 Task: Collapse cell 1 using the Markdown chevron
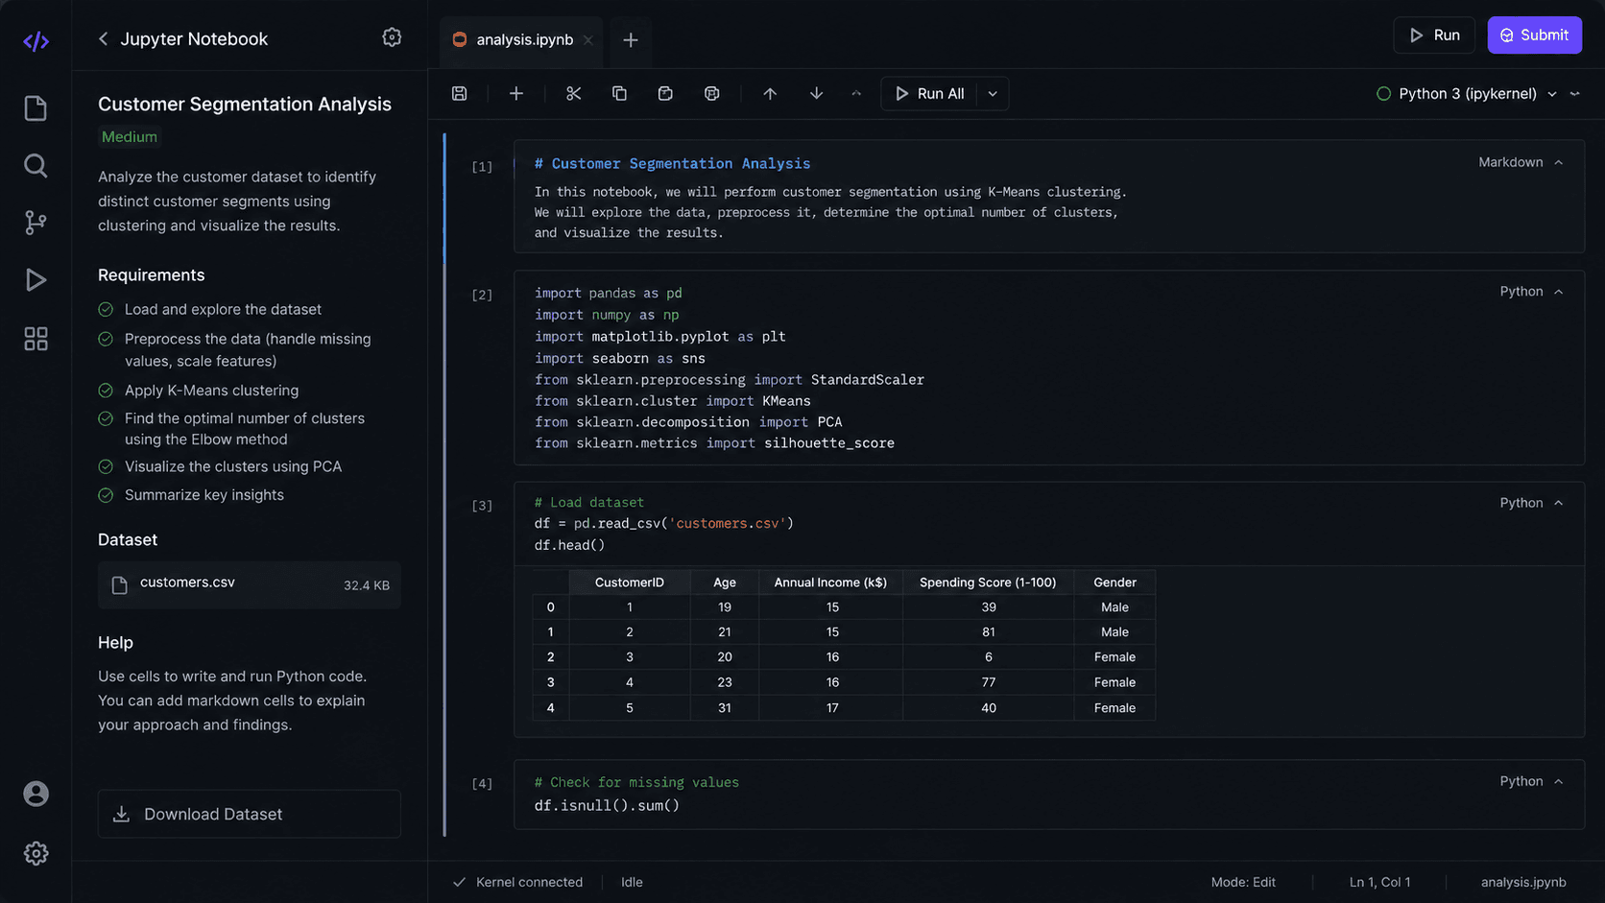[x=1558, y=162]
